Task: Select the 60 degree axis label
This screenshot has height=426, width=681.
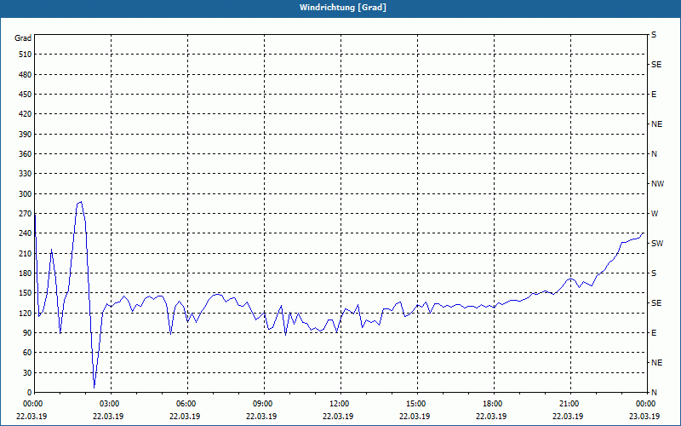Action: (27, 353)
